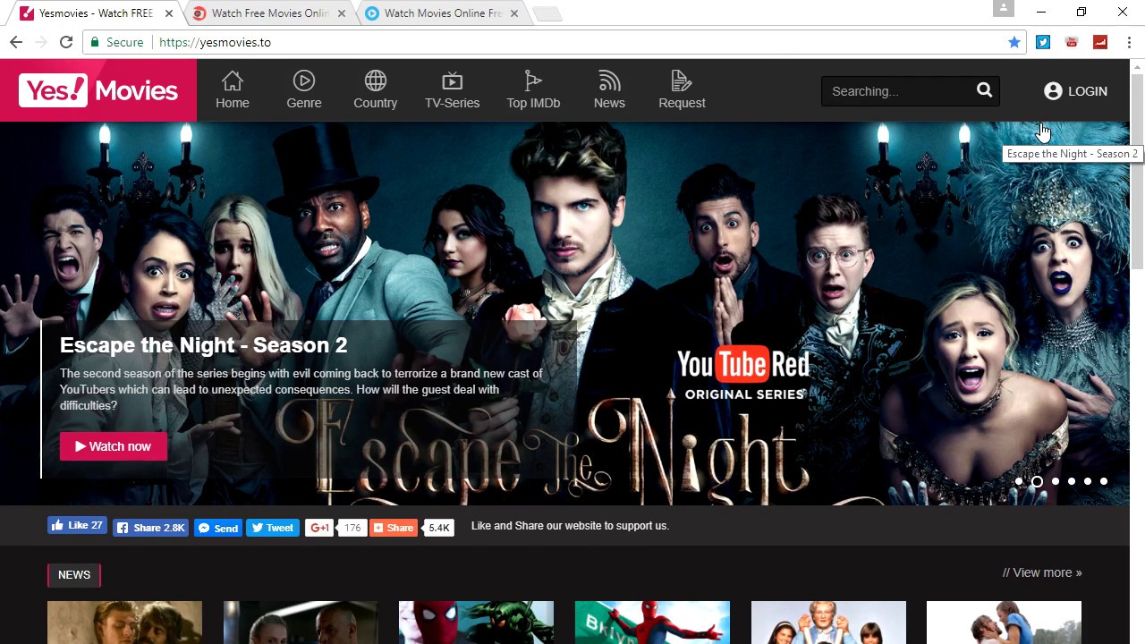Select the sixth carousel dot
1145x644 pixels.
1104,481
